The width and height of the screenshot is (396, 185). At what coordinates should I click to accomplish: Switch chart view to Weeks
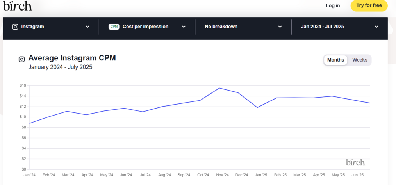360,60
